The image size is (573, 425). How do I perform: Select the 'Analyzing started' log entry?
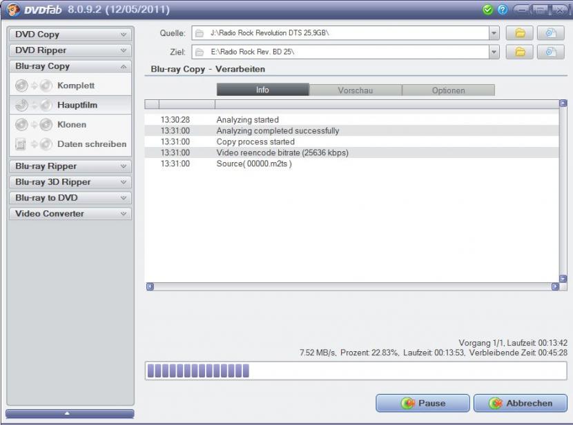[351, 120]
